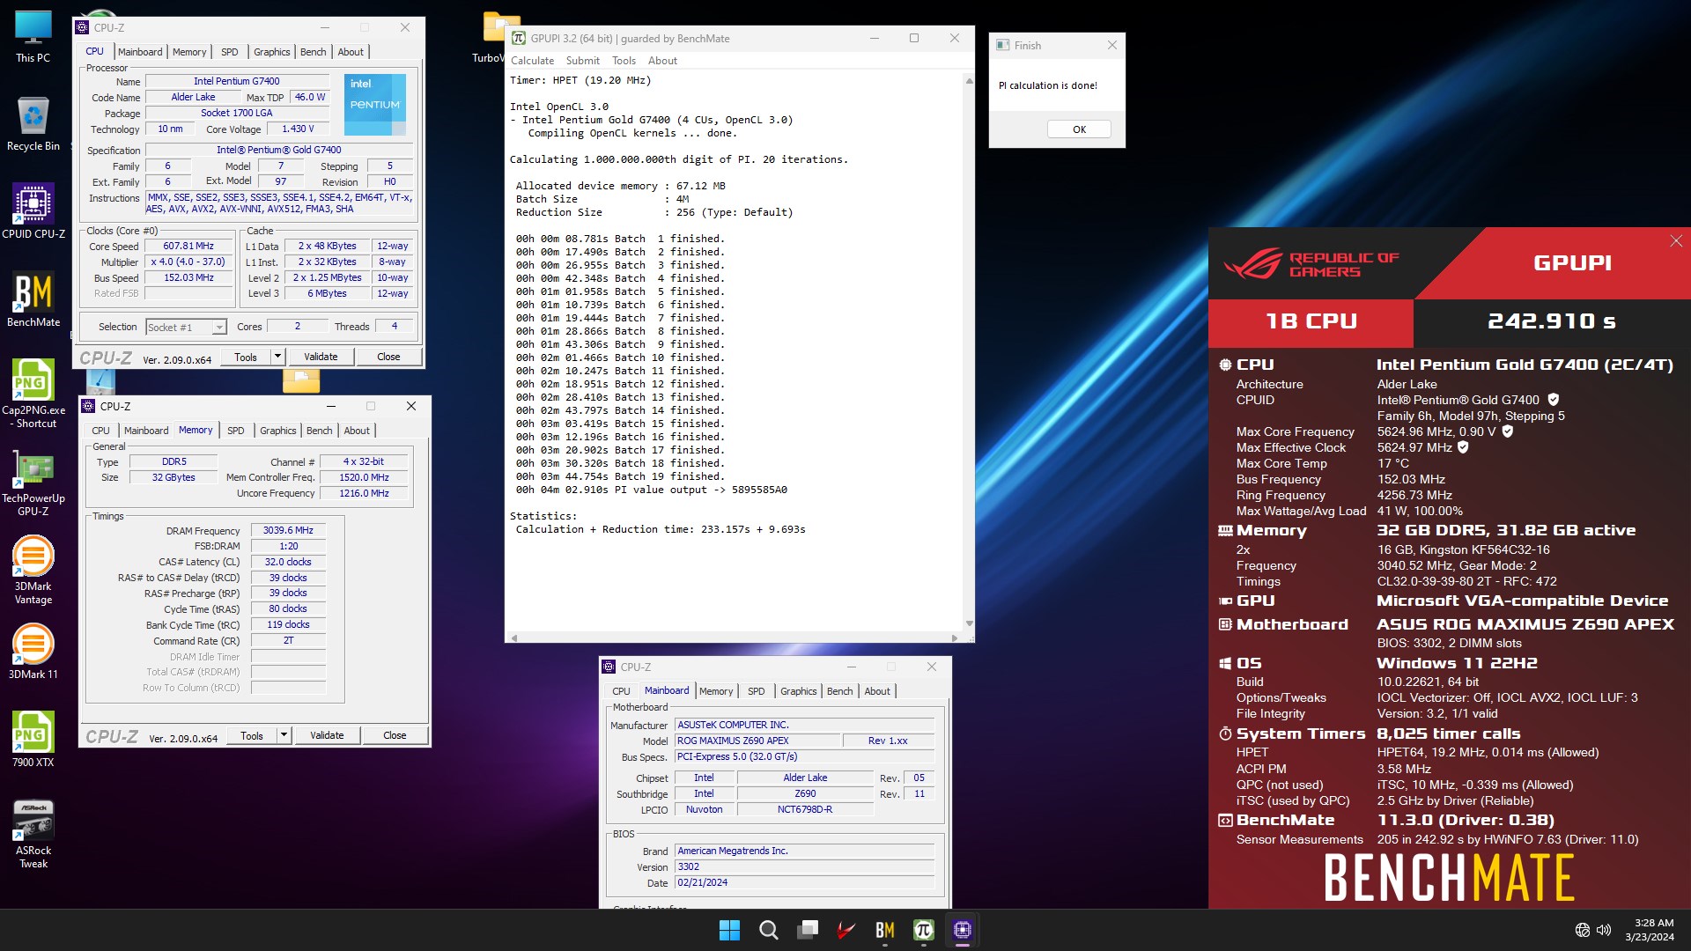
Task: Click Close button in top CPU-Z window
Action: click(x=388, y=357)
